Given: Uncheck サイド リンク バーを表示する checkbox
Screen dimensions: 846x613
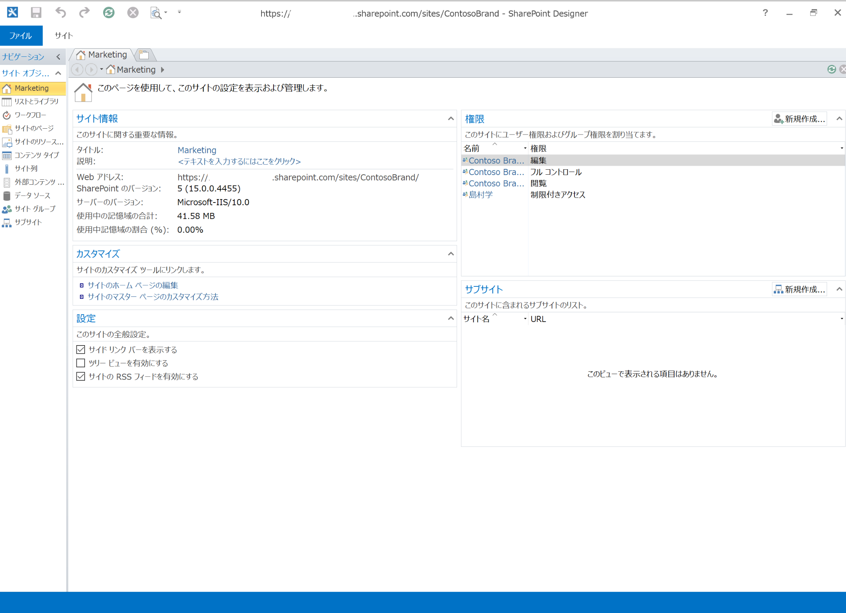Looking at the screenshot, I should (x=81, y=349).
